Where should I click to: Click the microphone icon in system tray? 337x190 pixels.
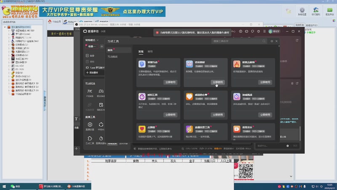point(305,186)
